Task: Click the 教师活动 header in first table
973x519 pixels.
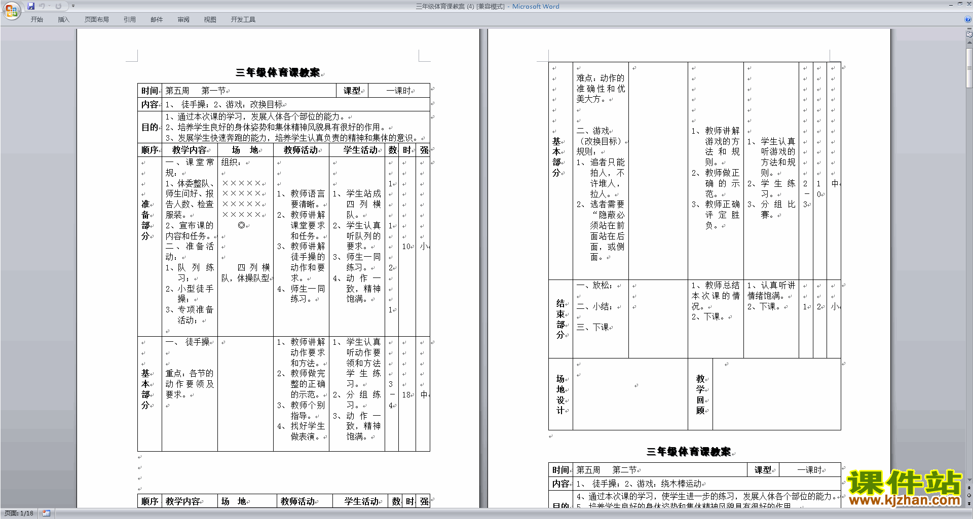Action: point(301,150)
